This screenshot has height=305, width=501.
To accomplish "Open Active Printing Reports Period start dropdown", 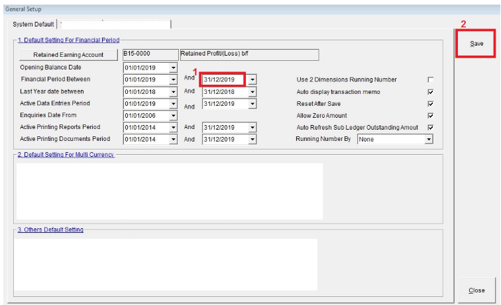I will (x=174, y=128).
